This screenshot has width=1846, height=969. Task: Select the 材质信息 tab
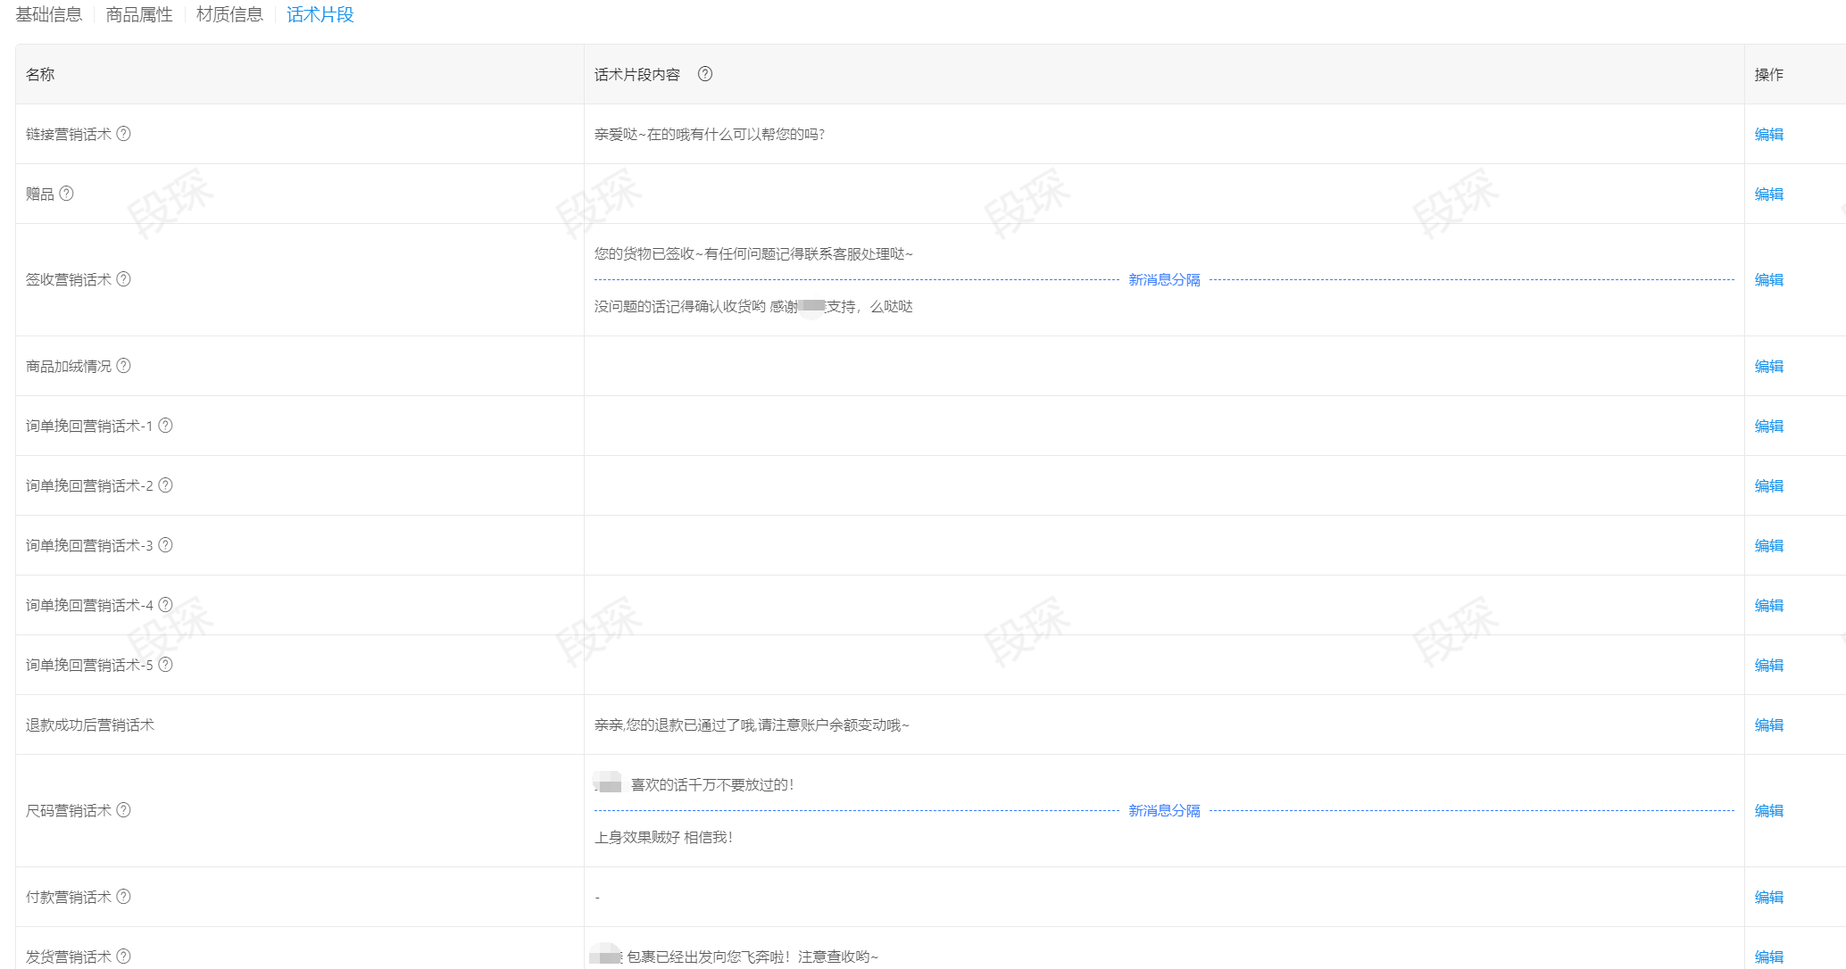click(x=229, y=14)
